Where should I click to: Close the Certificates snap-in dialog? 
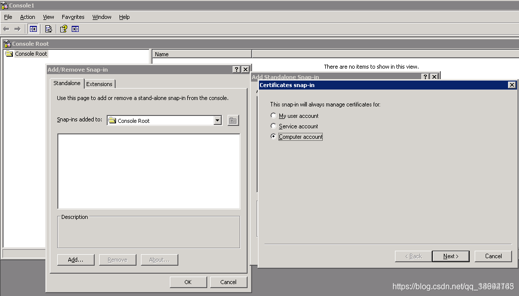click(x=512, y=85)
